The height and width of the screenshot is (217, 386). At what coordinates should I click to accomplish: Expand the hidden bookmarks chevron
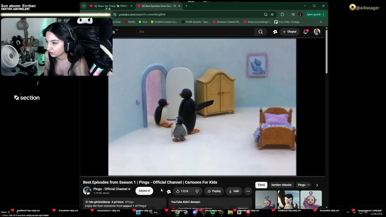[x=321, y=22]
